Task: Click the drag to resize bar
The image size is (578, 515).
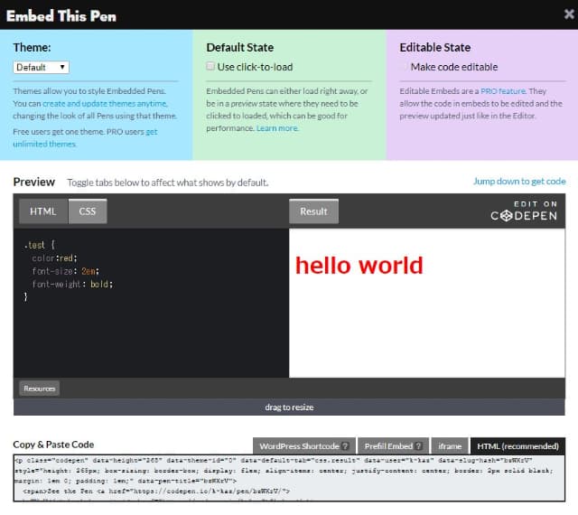Action: 289,407
